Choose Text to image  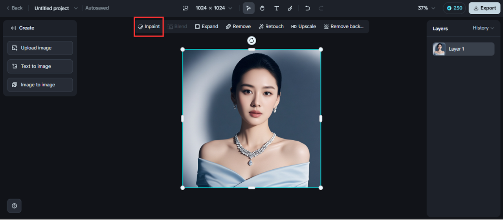click(40, 66)
